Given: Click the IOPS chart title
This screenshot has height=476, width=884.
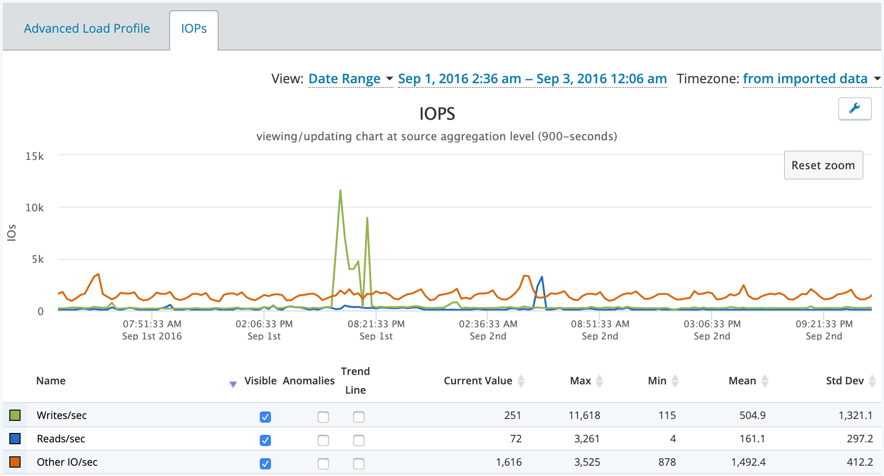Looking at the screenshot, I should (437, 114).
